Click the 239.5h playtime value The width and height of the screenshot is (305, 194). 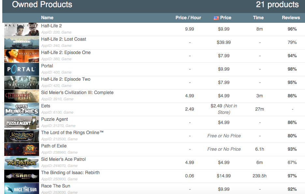pyautogui.click(x=259, y=176)
